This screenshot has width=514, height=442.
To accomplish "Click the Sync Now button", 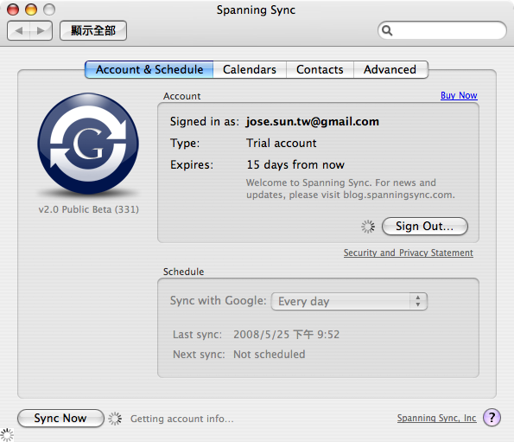I will click(x=60, y=418).
